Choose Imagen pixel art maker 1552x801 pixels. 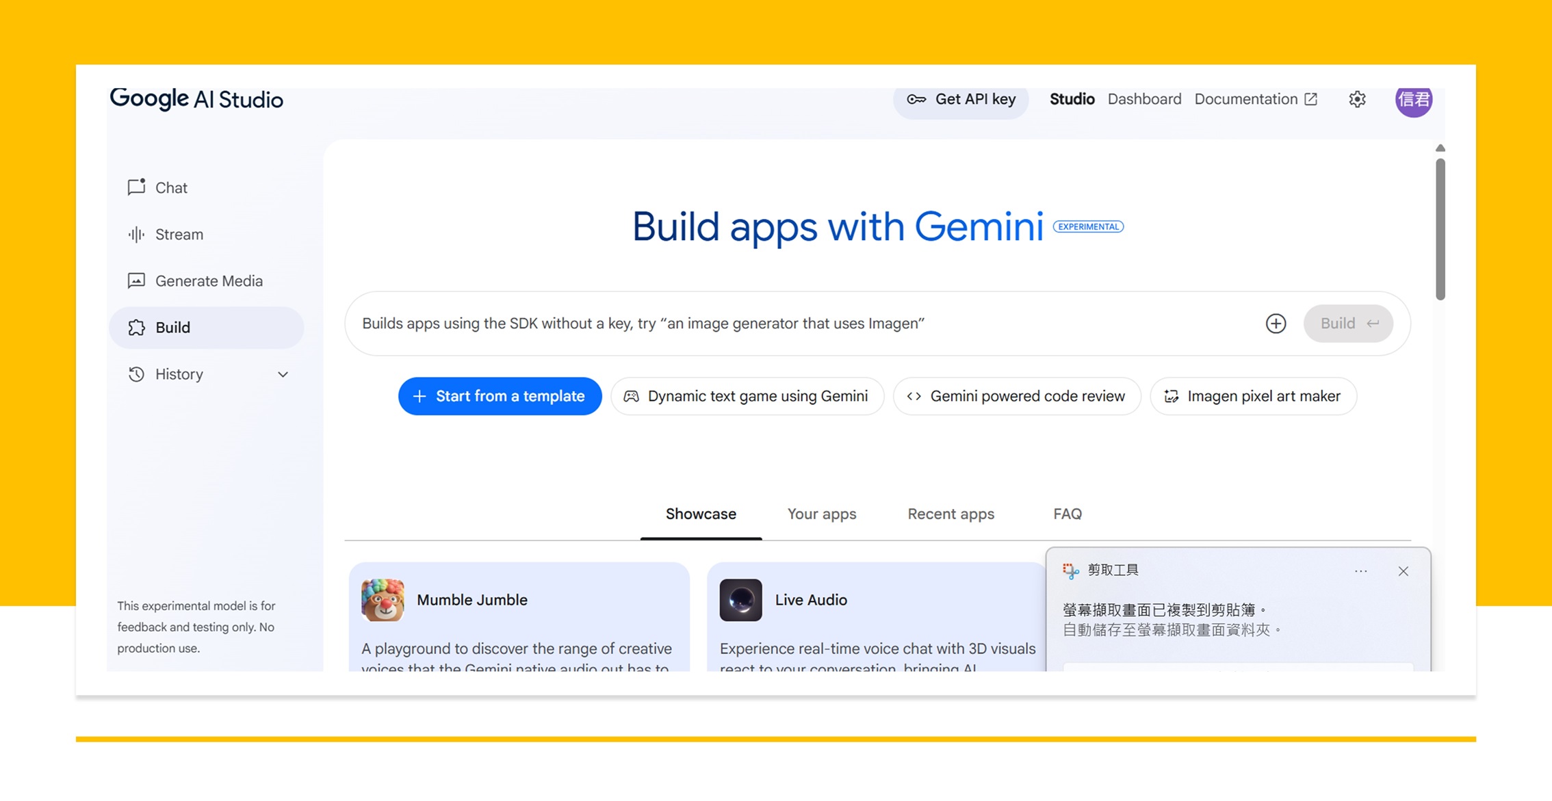[1253, 396]
